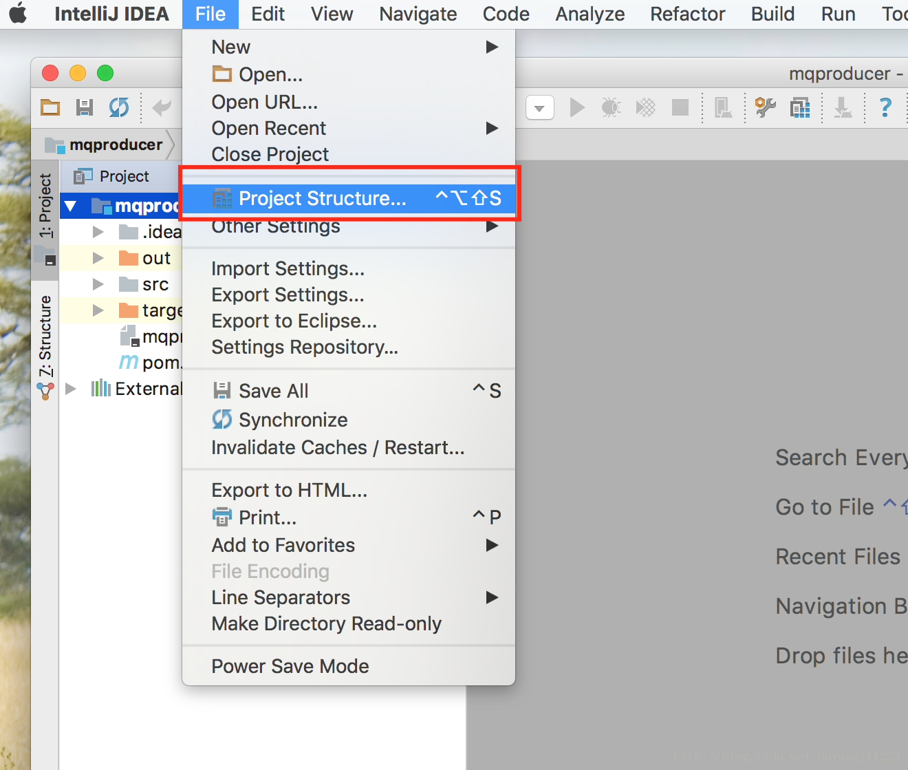Click the Stop square toolbar icon
908x770 pixels.
pos(680,107)
